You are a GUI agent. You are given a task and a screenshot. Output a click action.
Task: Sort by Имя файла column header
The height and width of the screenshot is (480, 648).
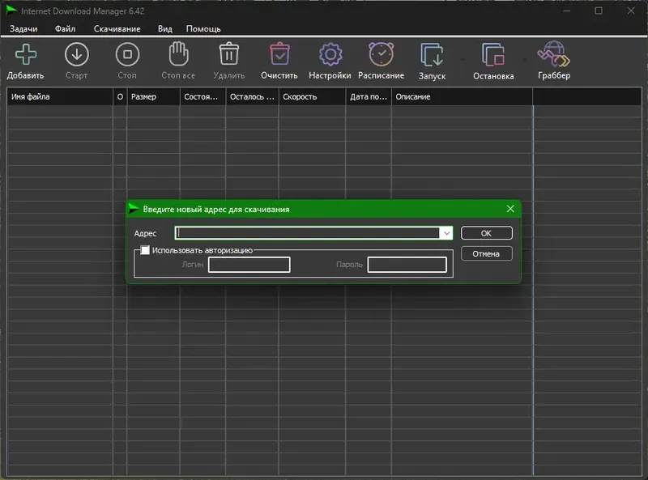(60, 96)
